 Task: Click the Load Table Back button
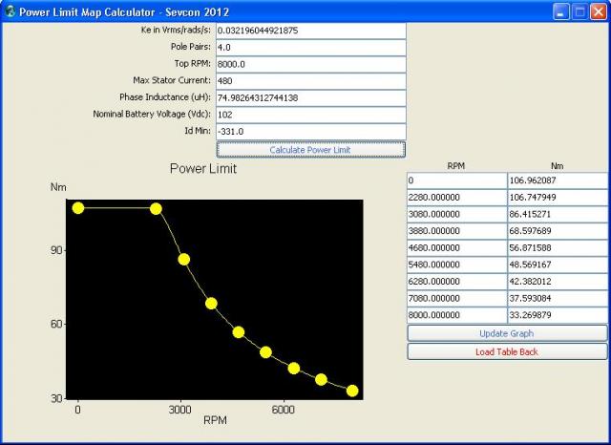click(x=507, y=351)
